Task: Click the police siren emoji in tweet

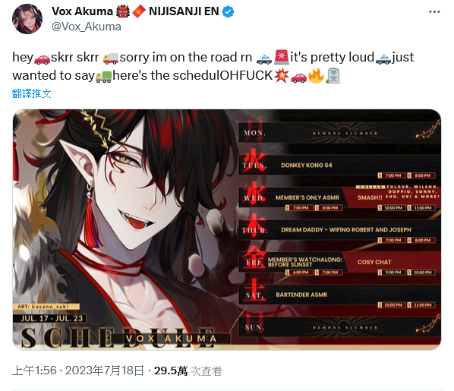Action: pyautogui.click(x=281, y=58)
